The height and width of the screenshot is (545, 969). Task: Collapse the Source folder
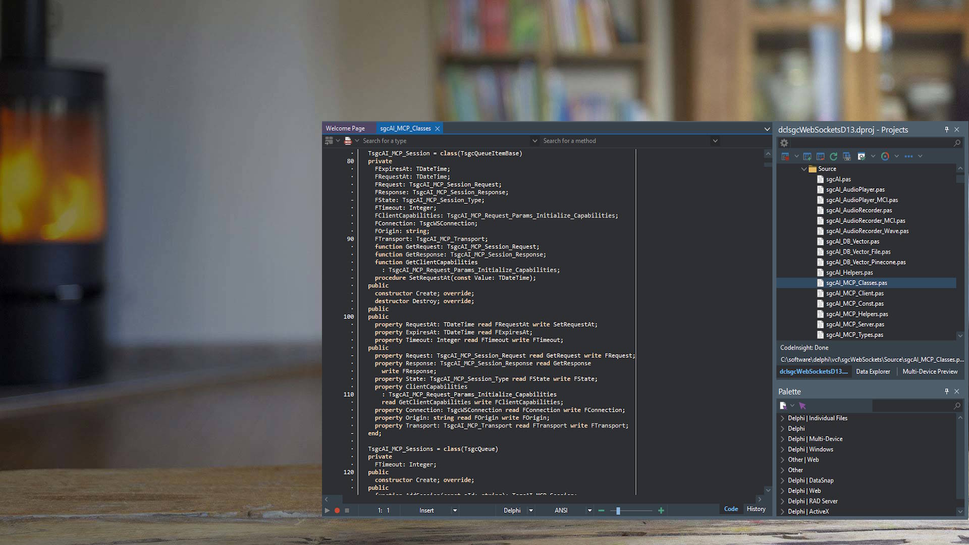(804, 169)
